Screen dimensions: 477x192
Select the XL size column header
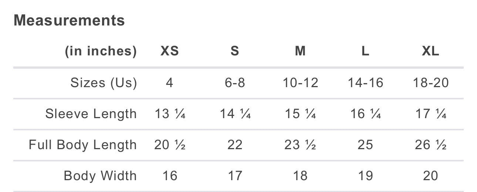click(x=431, y=51)
